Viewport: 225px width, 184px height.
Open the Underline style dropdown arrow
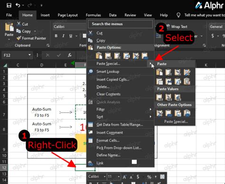coord(76,36)
